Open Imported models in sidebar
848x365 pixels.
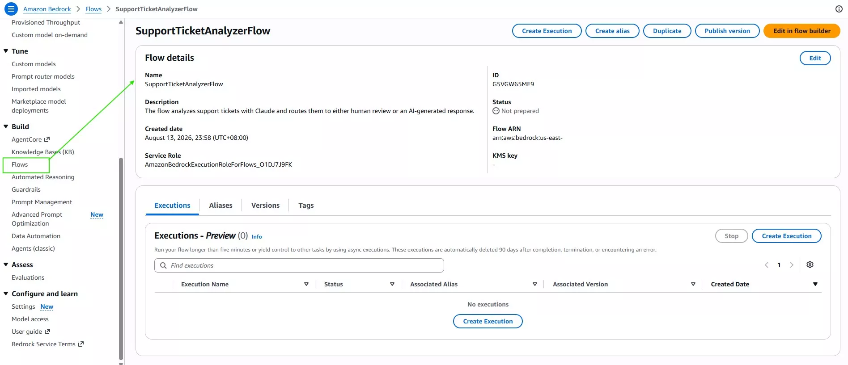36,89
